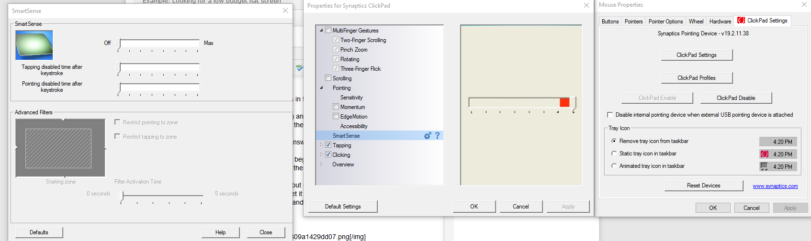Switch to the Buttons tab
This screenshot has height=241, width=811.
pos(610,22)
